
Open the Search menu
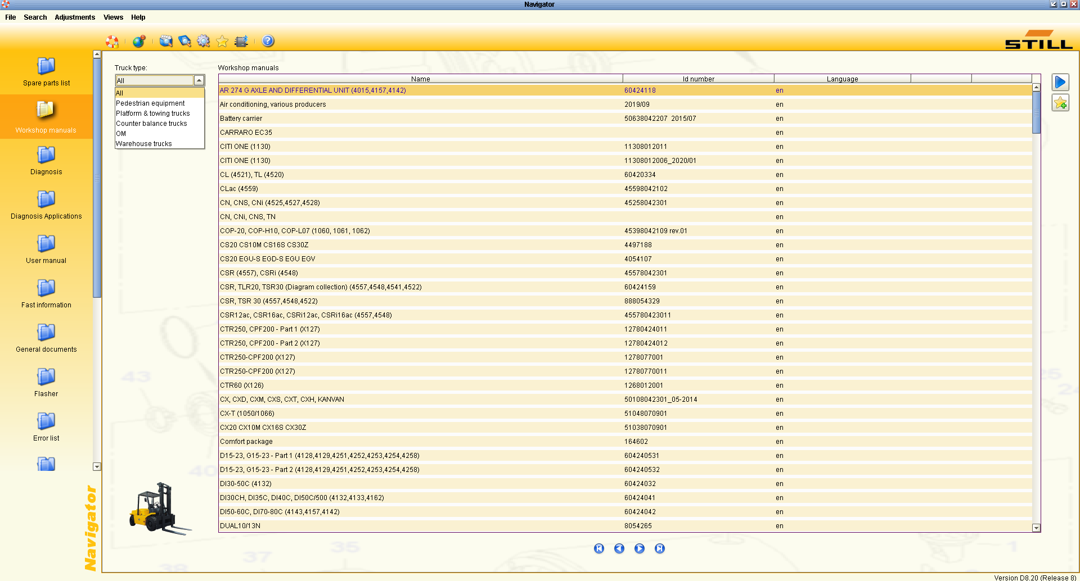tap(35, 17)
